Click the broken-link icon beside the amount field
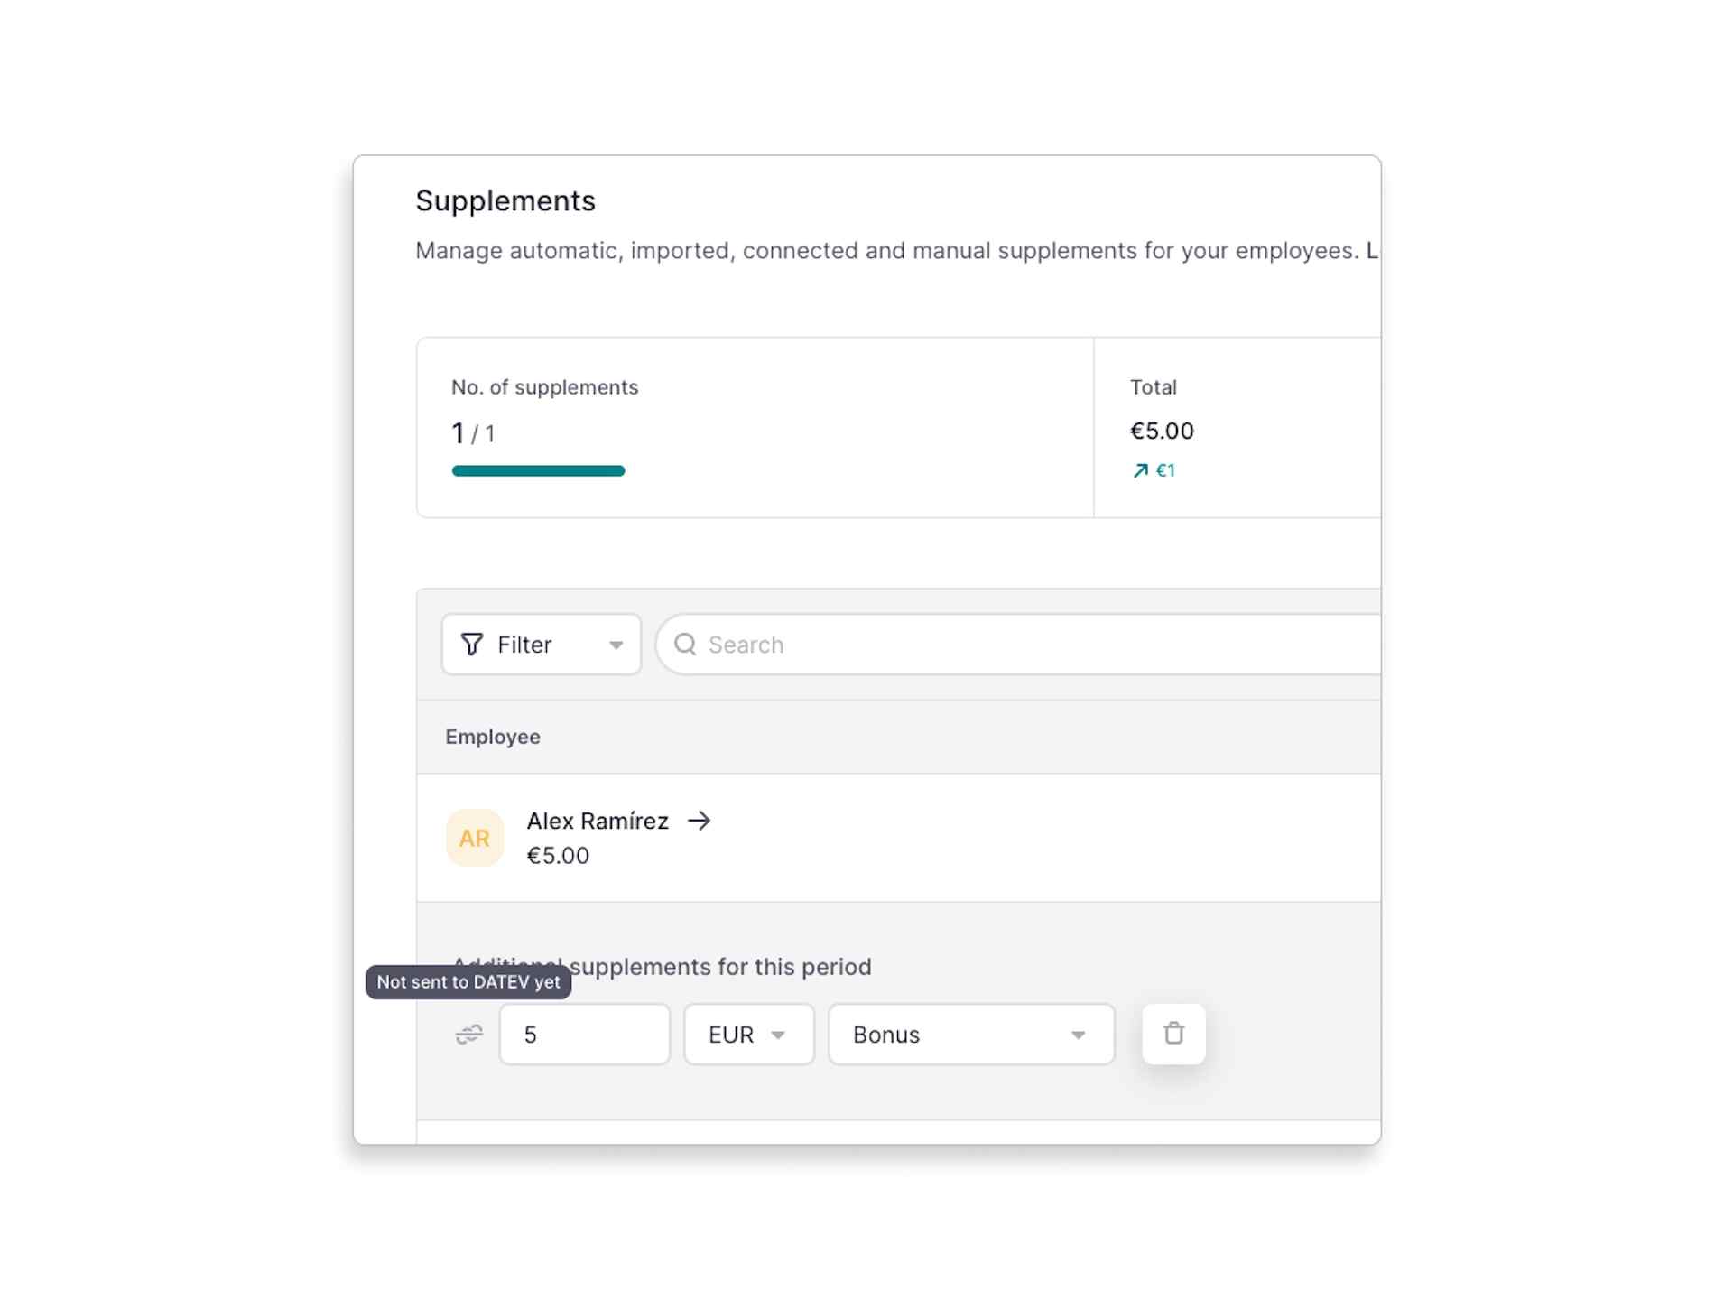Screen dimensions: 1733x1300 (x=468, y=1035)
